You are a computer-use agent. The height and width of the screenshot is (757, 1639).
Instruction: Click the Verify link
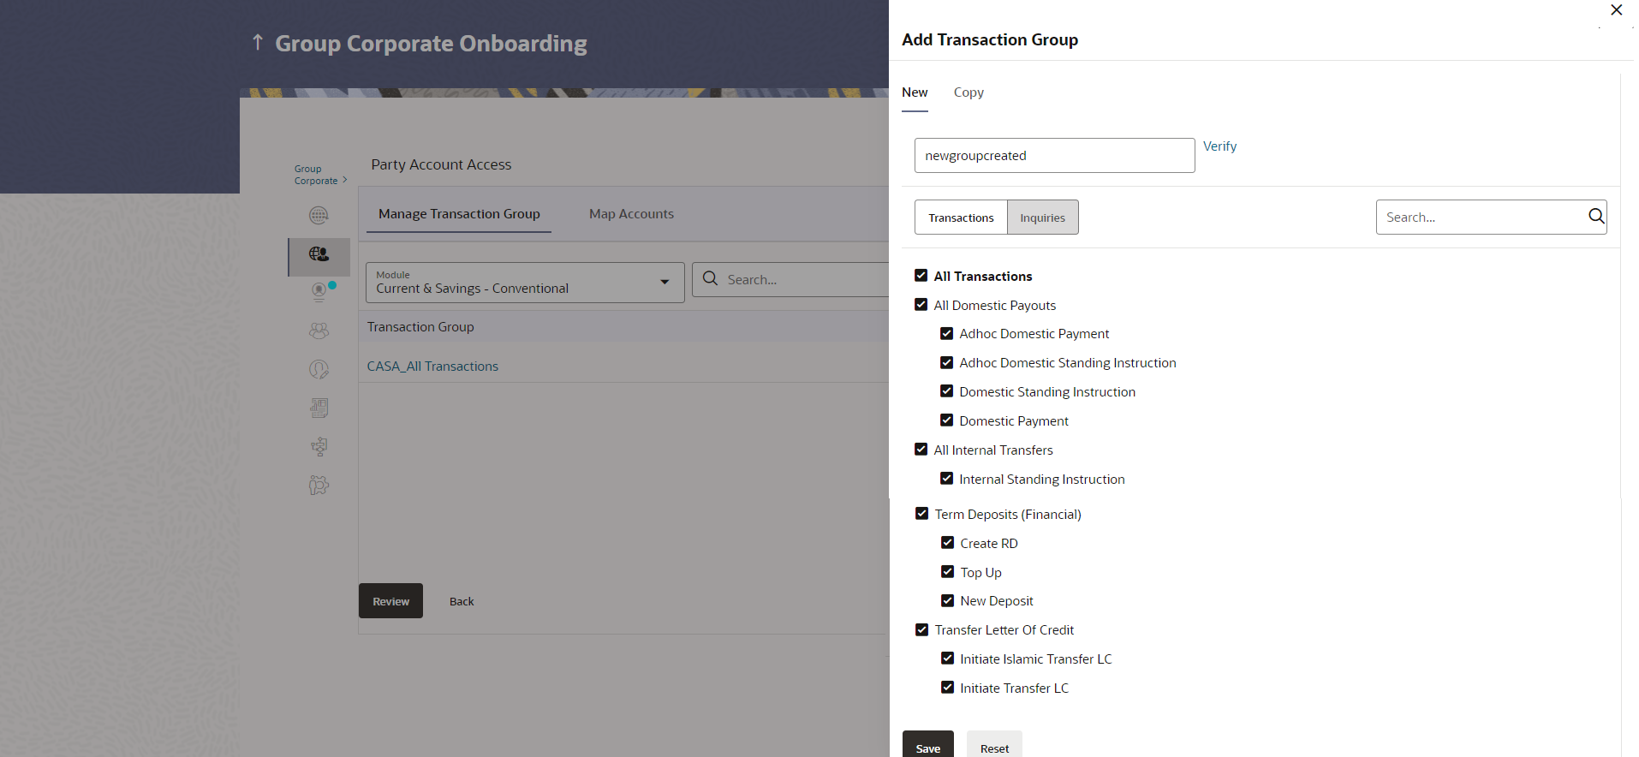click(x=1219, y=146)
